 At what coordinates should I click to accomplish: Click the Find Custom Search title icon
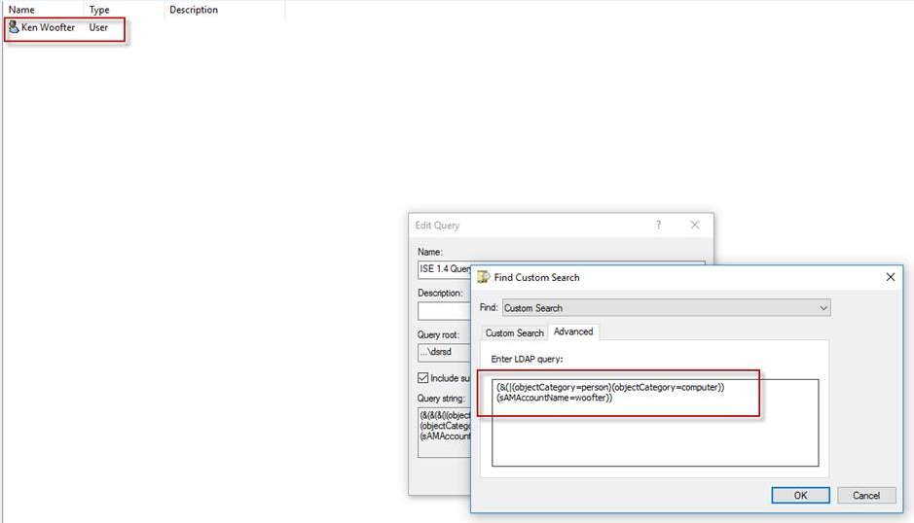pos(483,277)
